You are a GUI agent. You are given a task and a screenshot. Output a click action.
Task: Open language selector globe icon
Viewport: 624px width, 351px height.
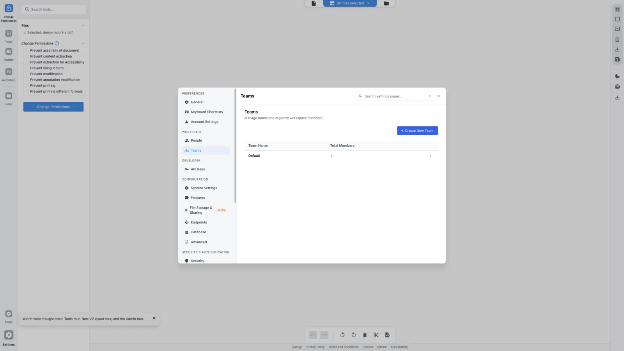point(617,87)
